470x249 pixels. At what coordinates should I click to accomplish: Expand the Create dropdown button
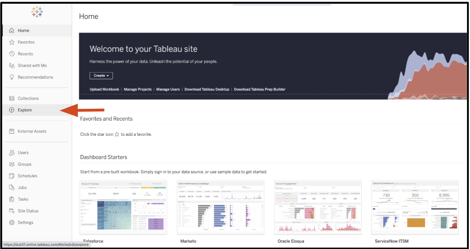[x=101, y=75]
